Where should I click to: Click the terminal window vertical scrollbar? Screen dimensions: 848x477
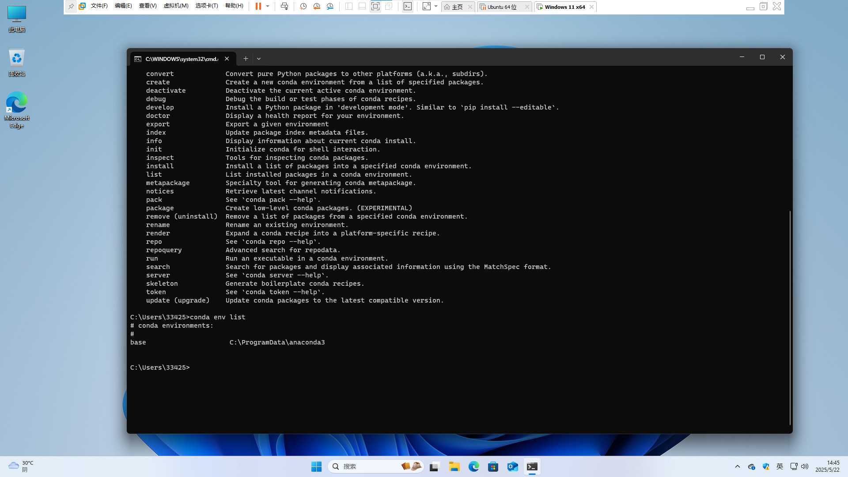point(790,318)
